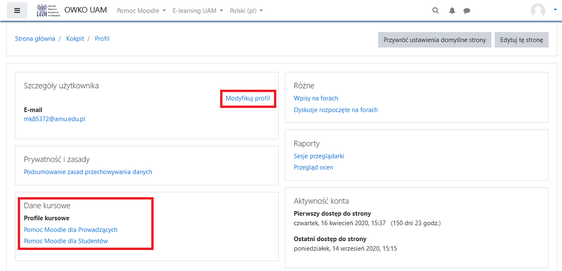Open the Polski (pl) language dropdown
The height and width of the screenshot is (271, 562).
point(246,11)
